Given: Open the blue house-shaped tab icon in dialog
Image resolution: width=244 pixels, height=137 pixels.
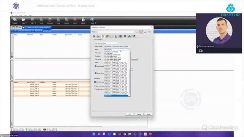Looking at the screenshot, I should (129, 36).
